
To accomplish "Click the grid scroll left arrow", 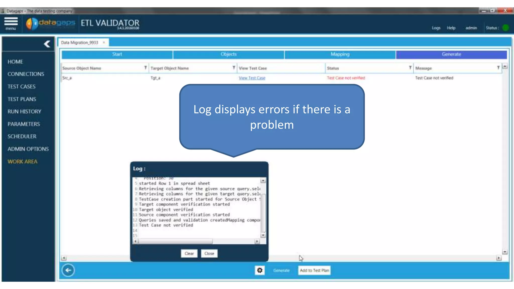I will (64, 258).
